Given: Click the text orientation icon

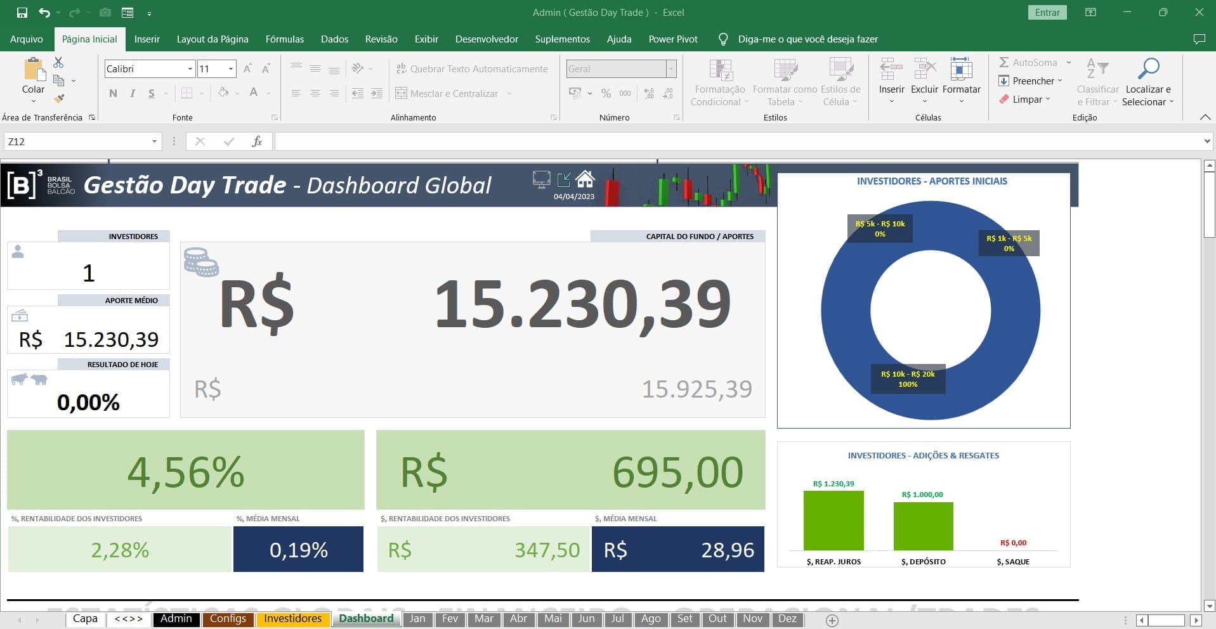Looking at the screenshot, I should coord(358,68).
